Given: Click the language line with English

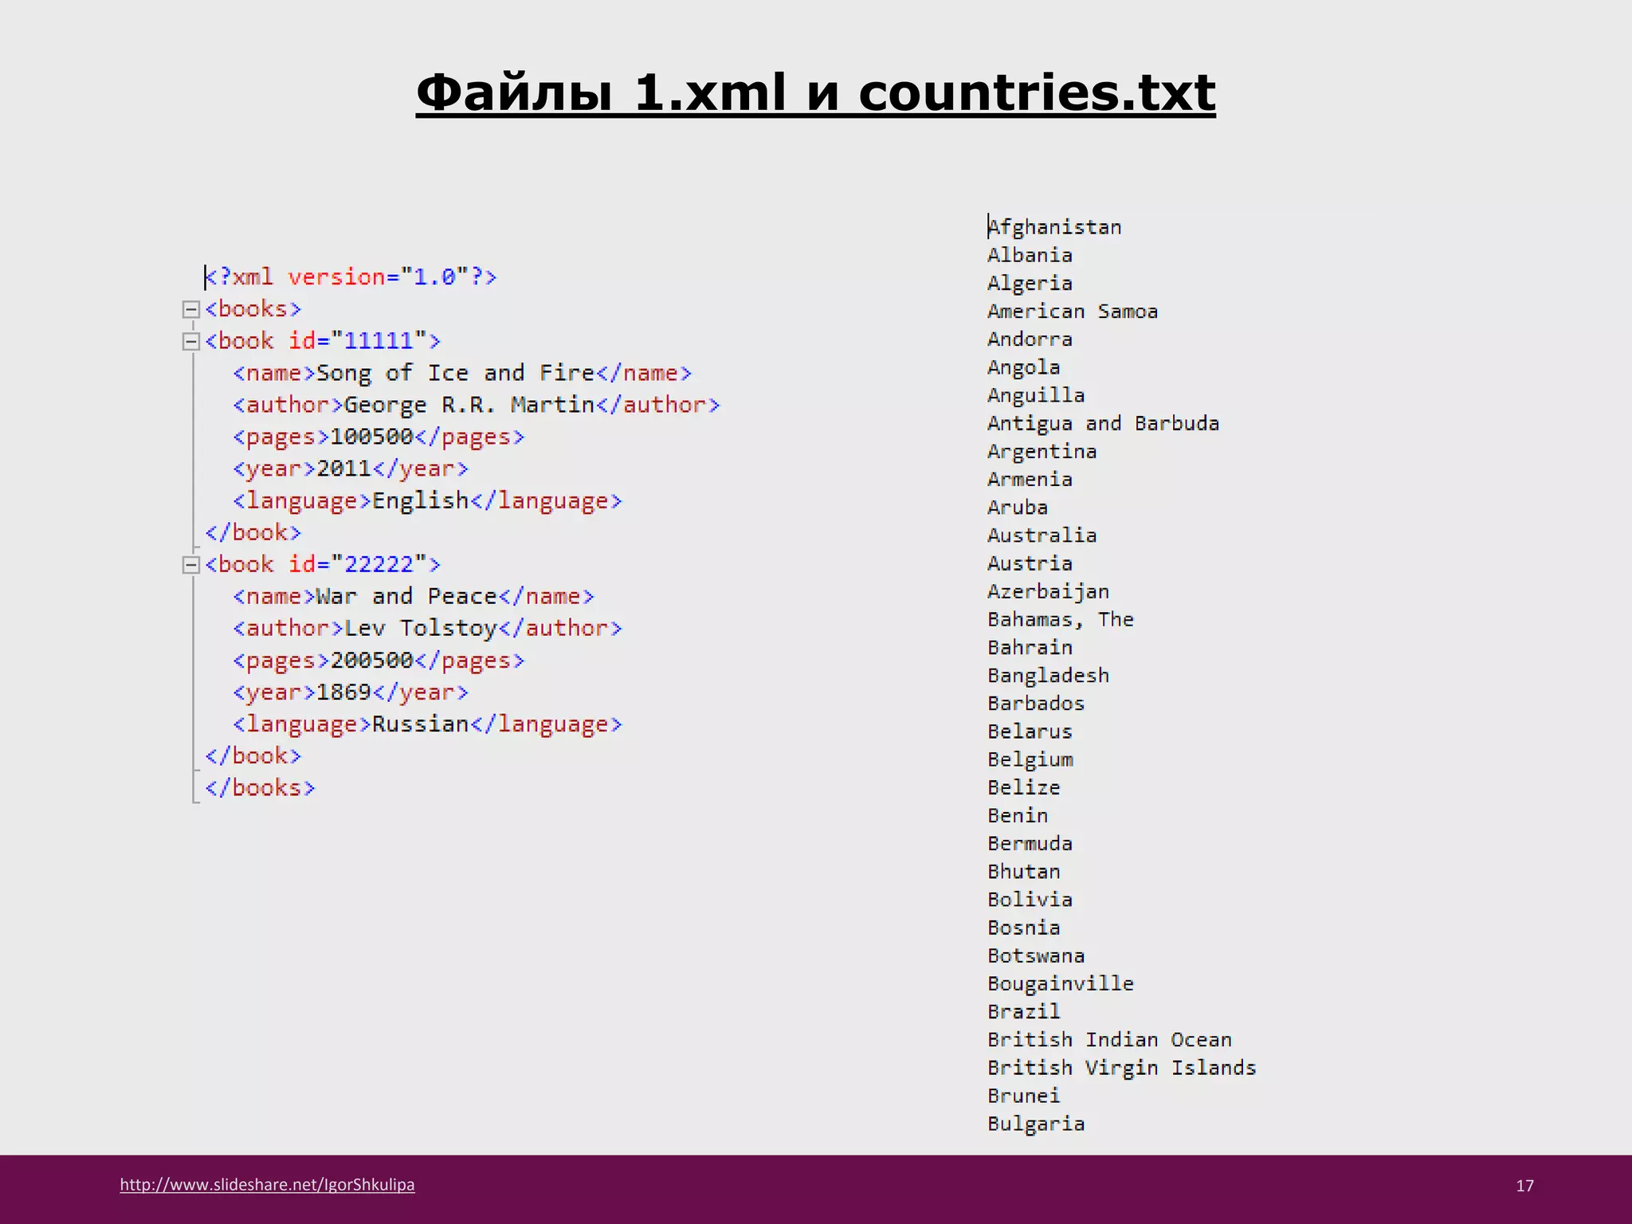Looking at the screenshot, I should (427, 500).
